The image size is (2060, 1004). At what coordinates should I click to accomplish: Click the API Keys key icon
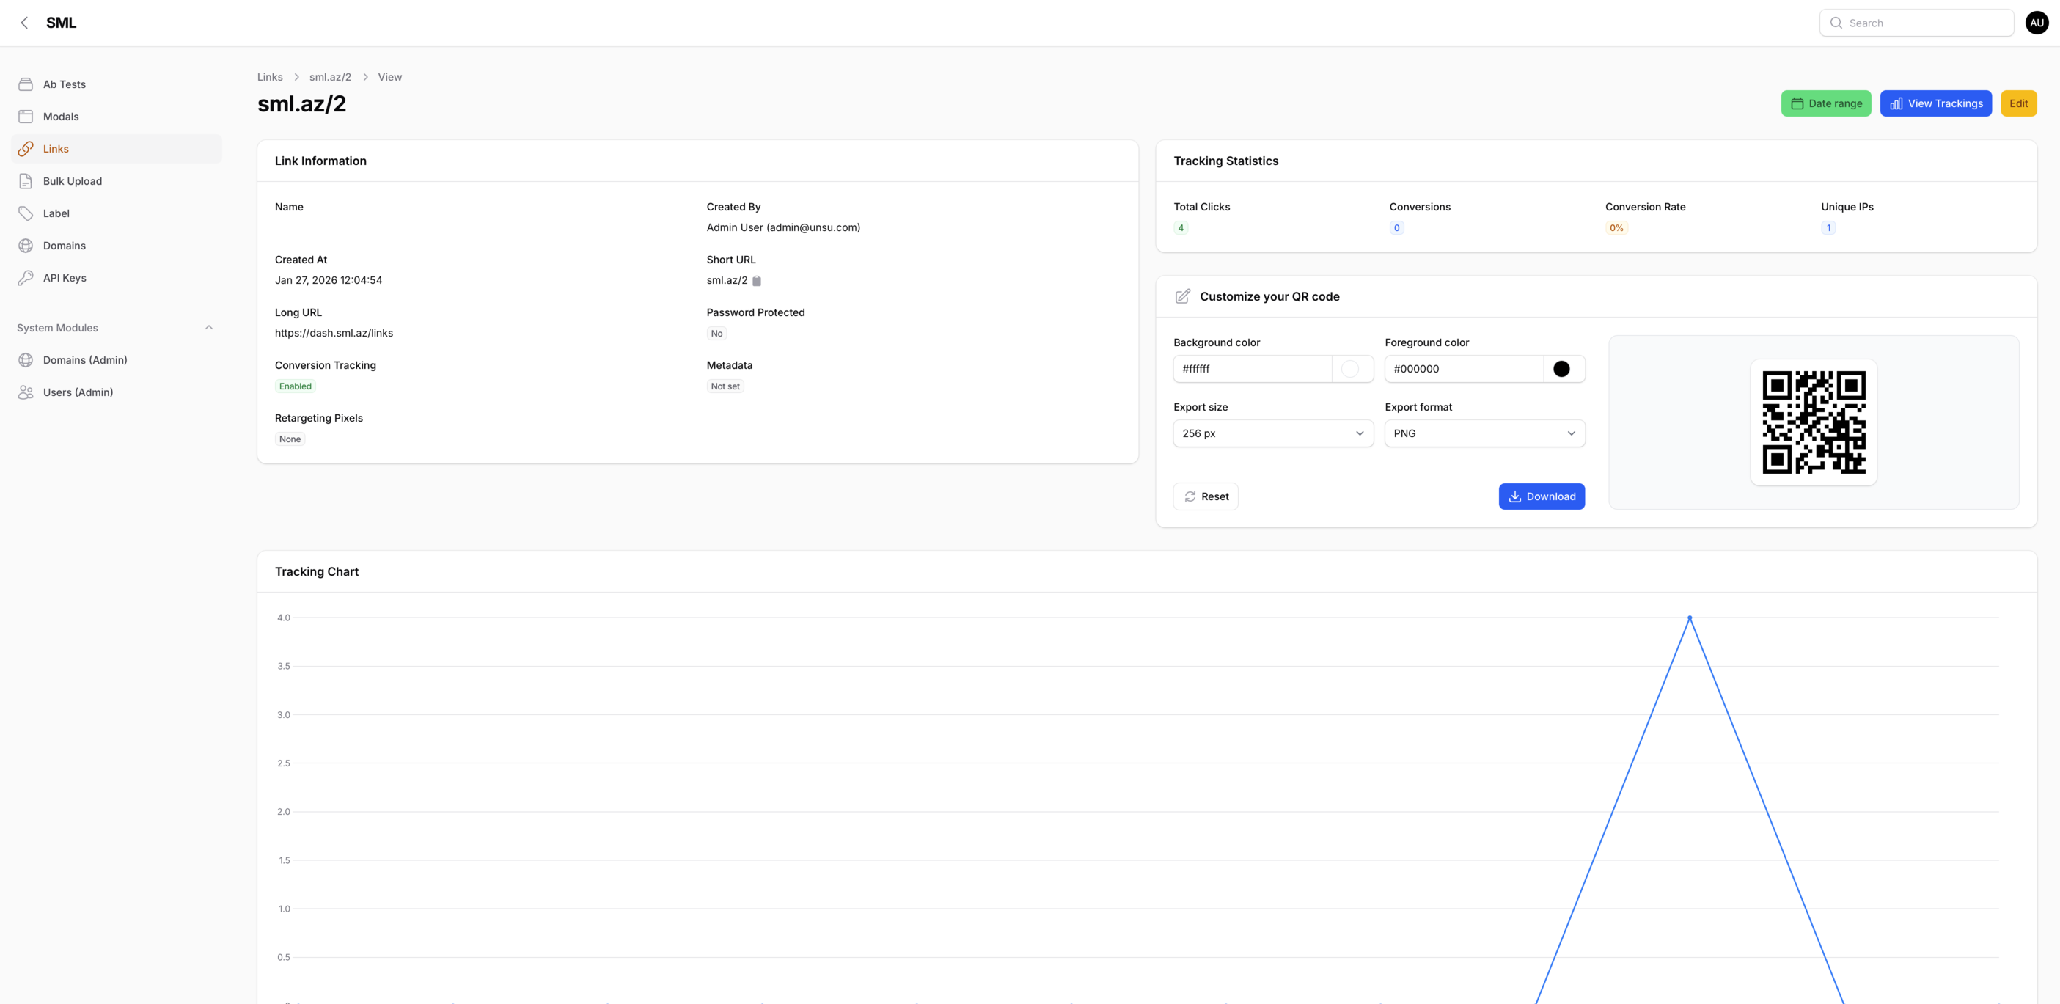26,278
